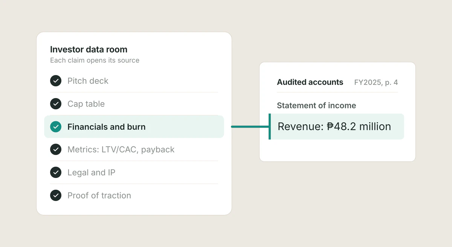Click the Statement of income heading
The image size is (452, 247).
316,106
